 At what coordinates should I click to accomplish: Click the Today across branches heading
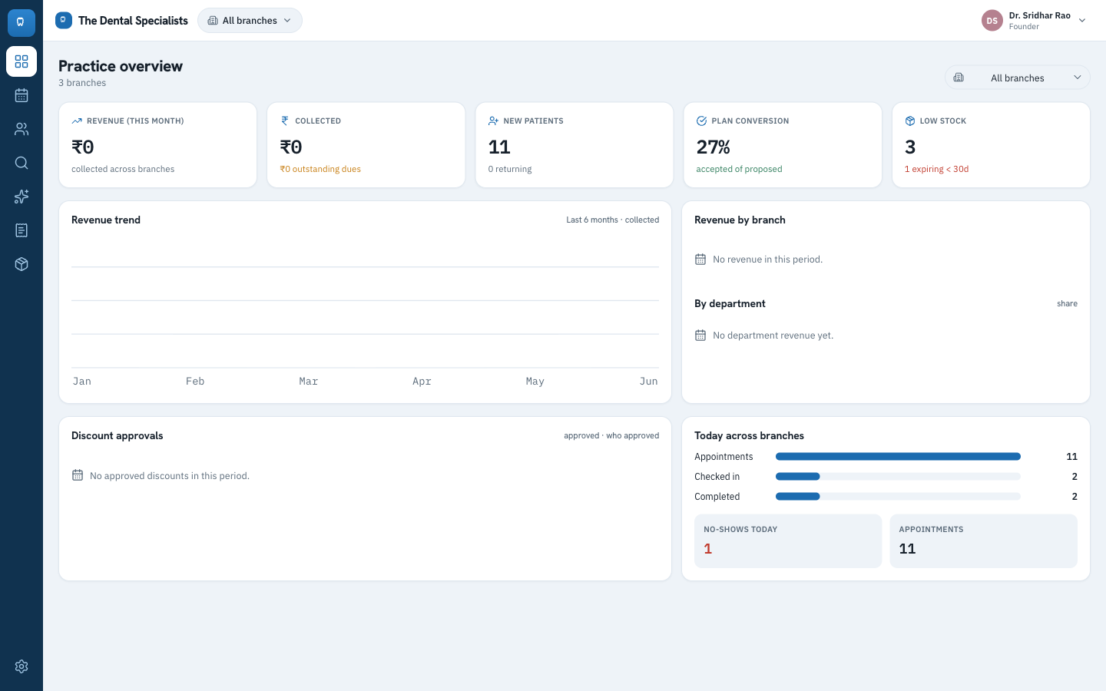point(749,435)
